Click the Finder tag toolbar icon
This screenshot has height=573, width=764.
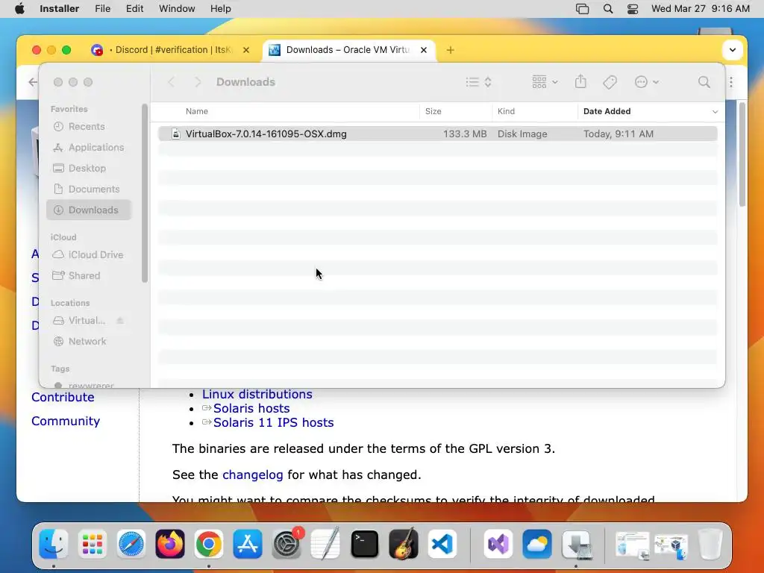(610, 82)
